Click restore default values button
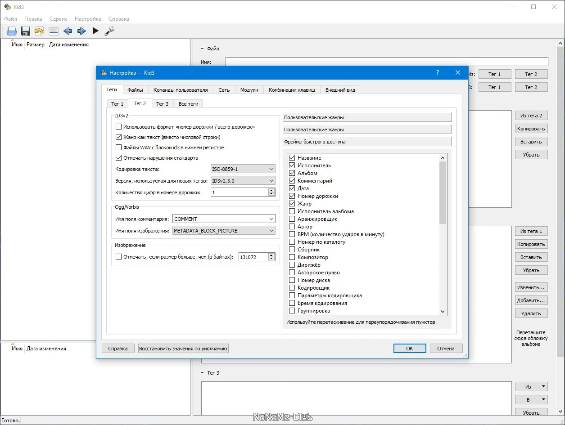This screenshot has width=565, height=425. coord(183,349)
